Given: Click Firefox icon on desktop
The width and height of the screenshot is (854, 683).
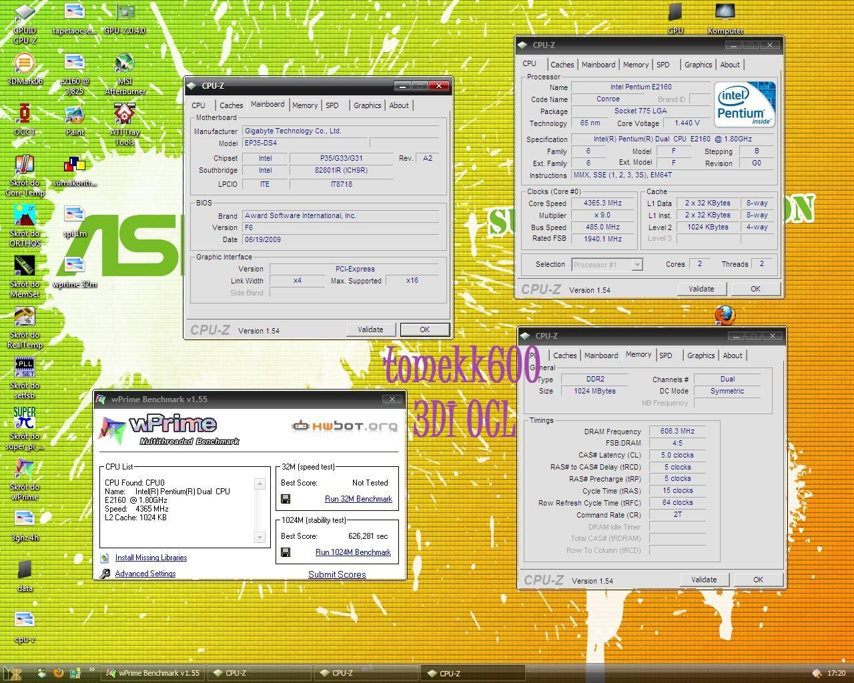Looking at the screenshot, I should pyautogui.click(x=725, y=315).
